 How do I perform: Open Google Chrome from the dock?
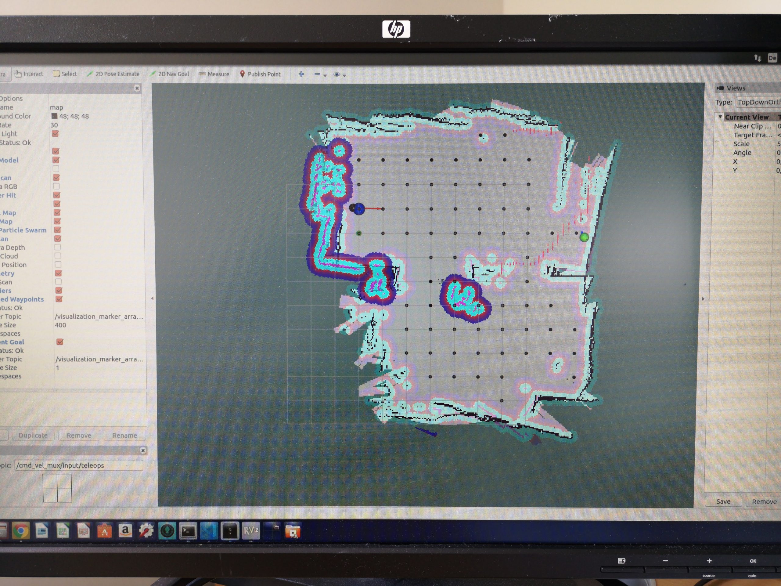21,530
